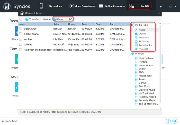Open PDFs playlist
This screenshot has height=125, width=180.
[141, 72]
